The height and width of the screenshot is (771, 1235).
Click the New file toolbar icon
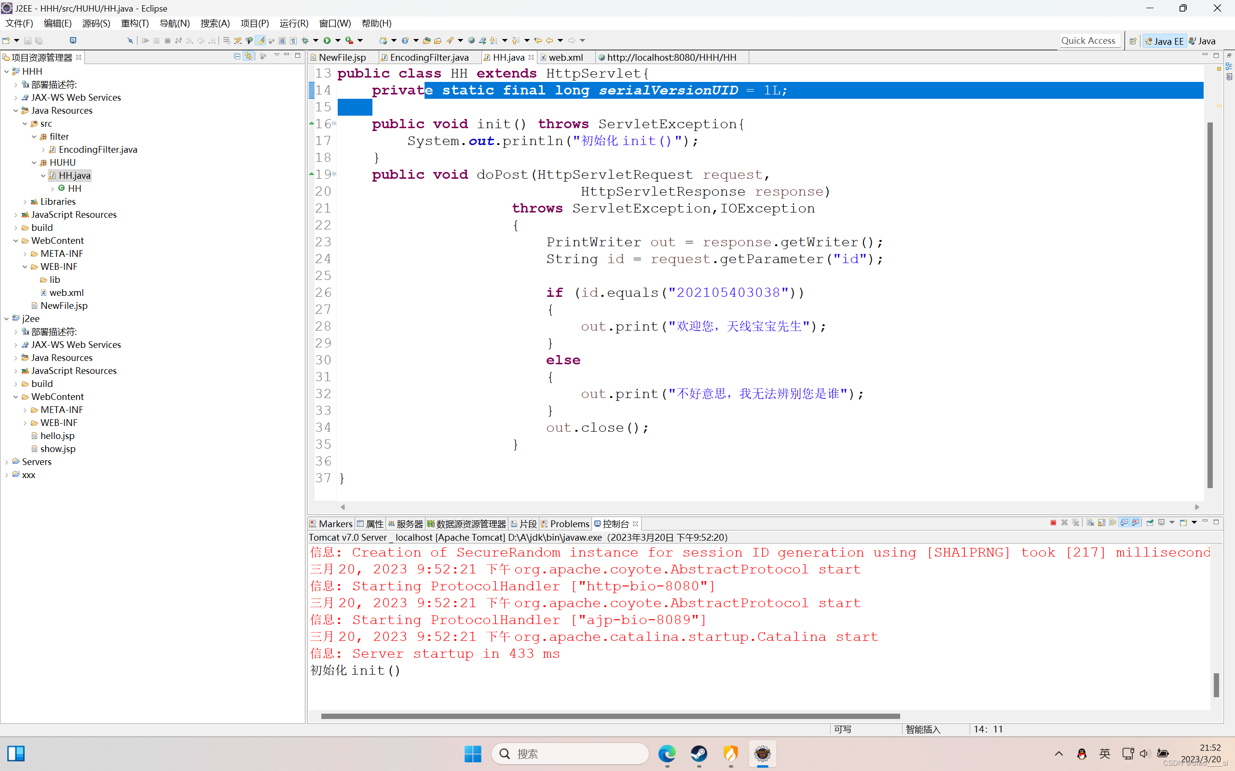[x=6, y=40]
